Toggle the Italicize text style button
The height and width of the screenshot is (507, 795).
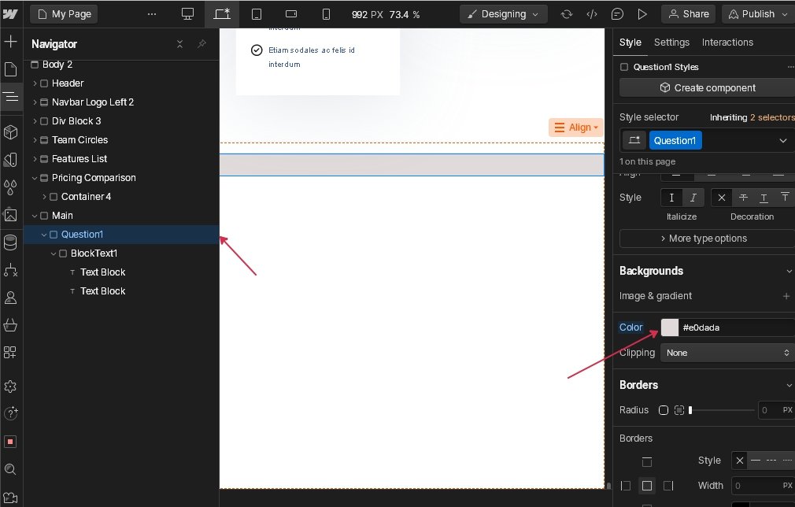coord(693,198)
